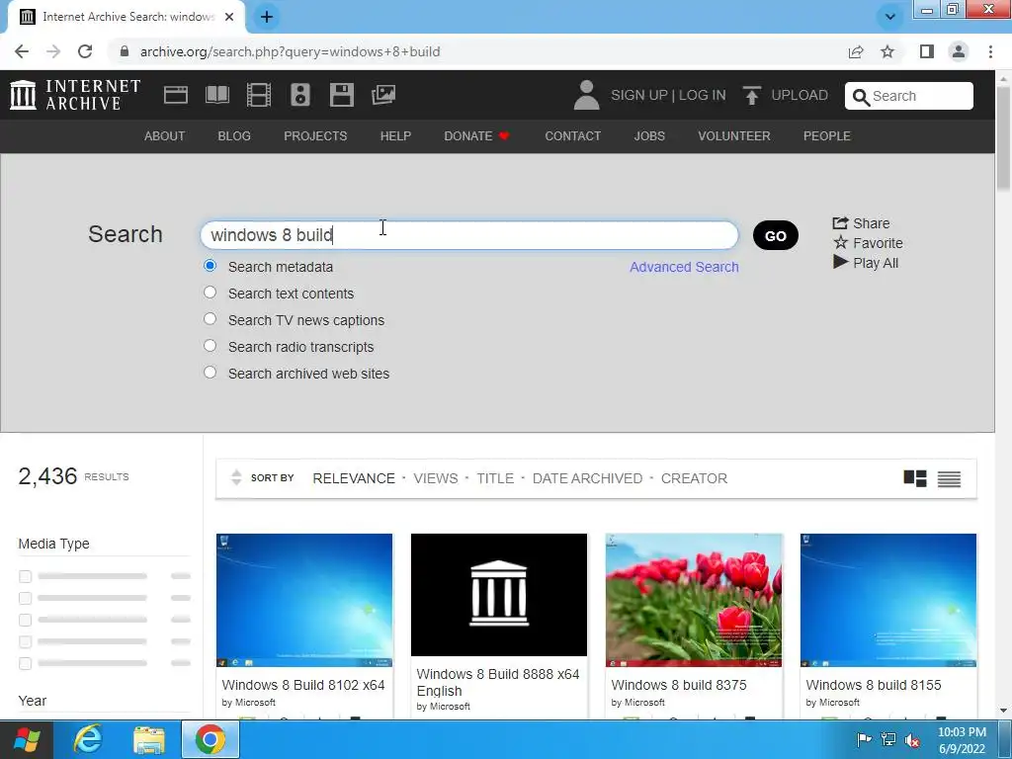This screenshot has width=1012, height=759.
Task: Sort results by VIEWS
Action: (436, 478)
